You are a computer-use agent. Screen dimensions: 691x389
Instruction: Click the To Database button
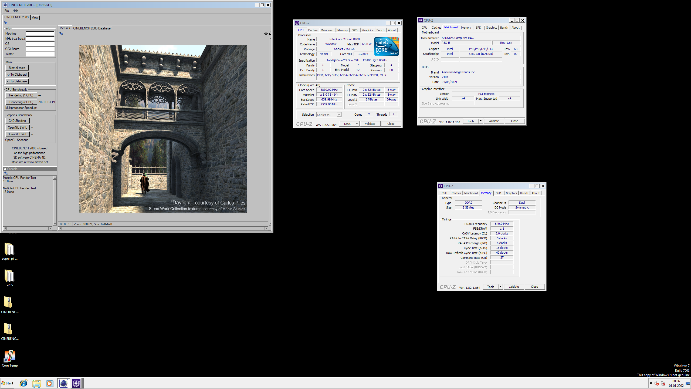tap(17, 81)
